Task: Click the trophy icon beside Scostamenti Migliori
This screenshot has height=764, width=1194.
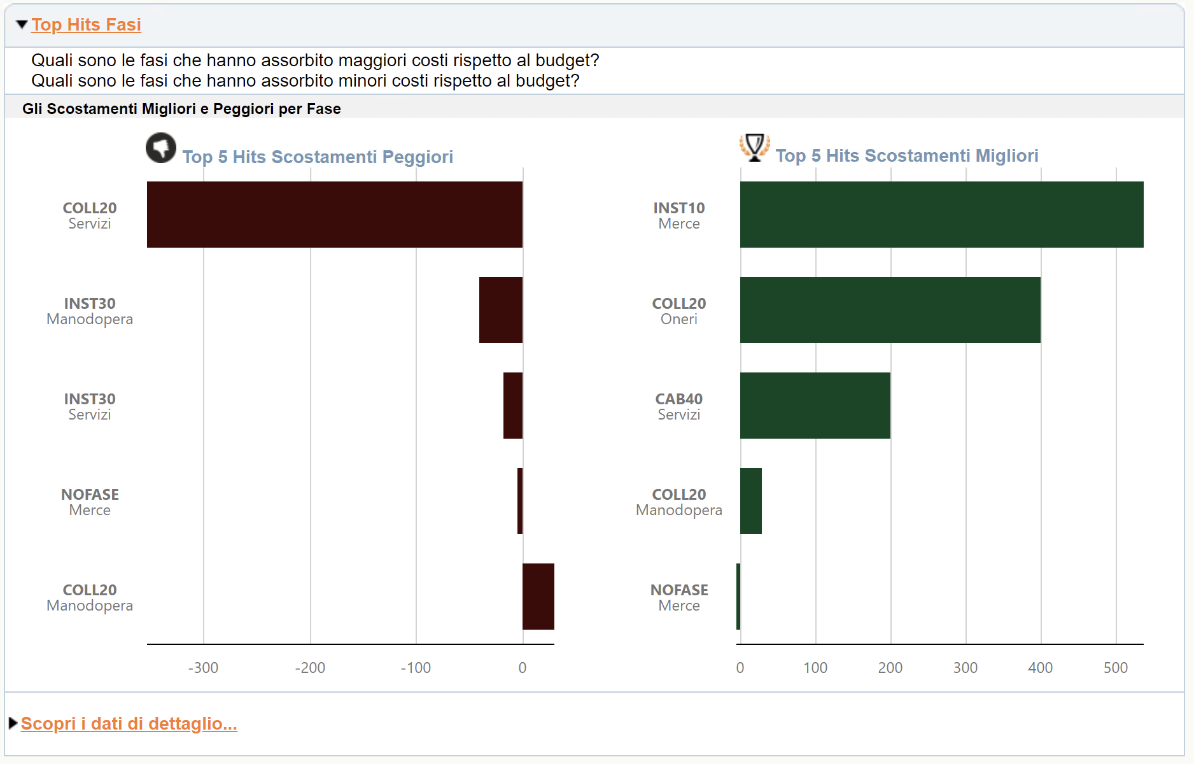Action: [755, 147]
